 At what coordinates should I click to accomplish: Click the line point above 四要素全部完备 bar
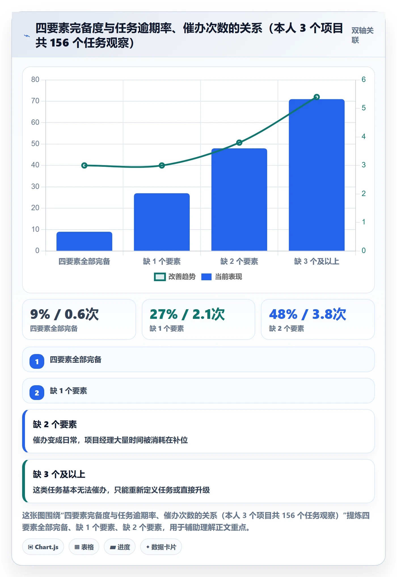(x=84, y=165)
